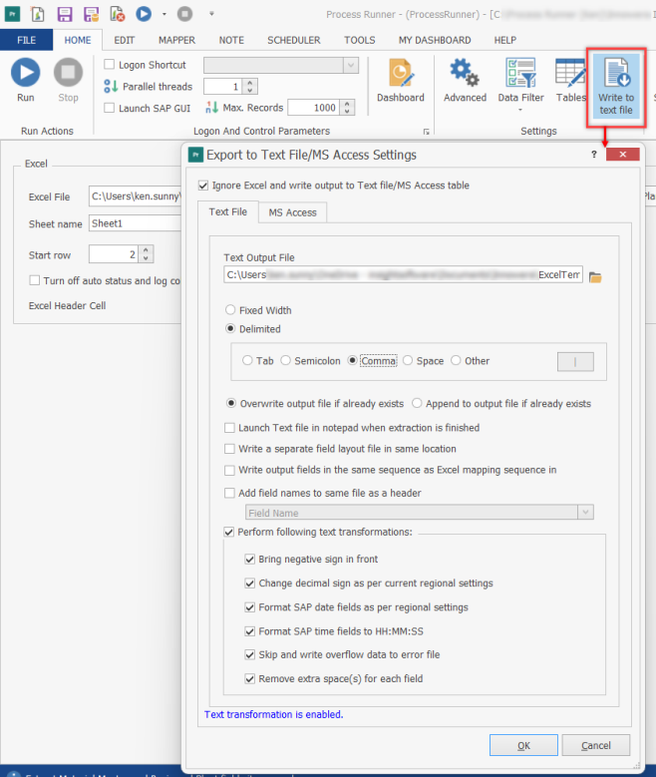Choose the Space delimiter option
The height and width of the screenshot is (777, 656).
408,360
